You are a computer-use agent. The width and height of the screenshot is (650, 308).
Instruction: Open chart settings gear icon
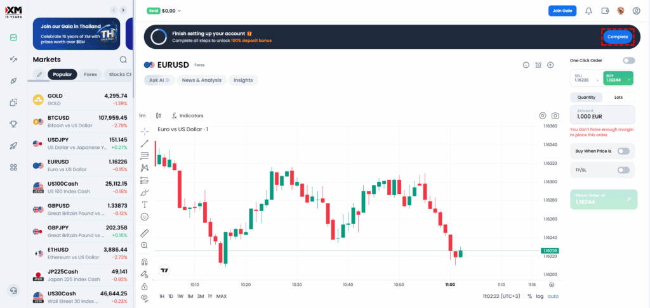543,116
